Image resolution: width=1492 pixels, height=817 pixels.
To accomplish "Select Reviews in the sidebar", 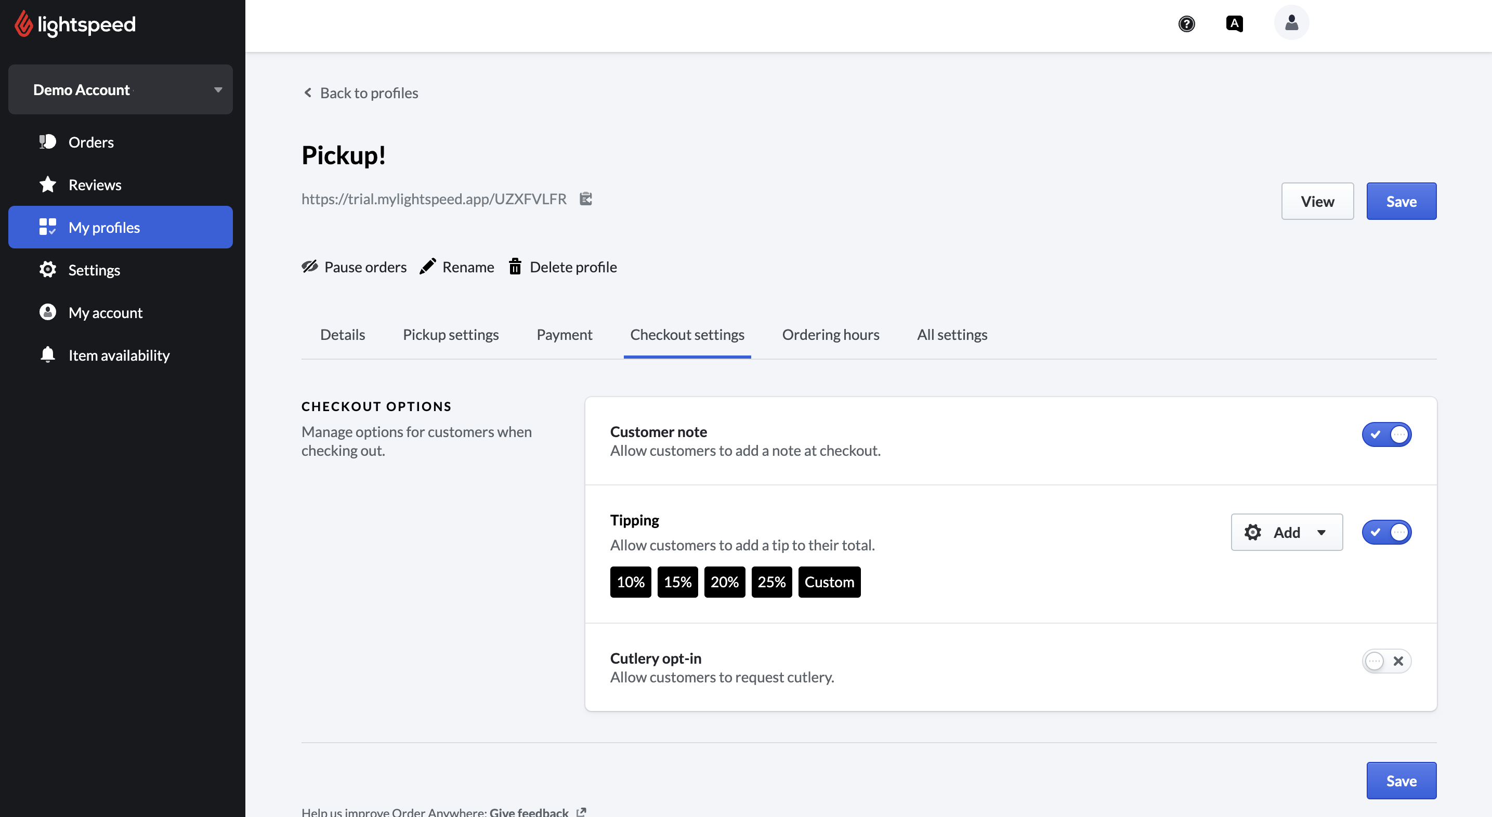I will tap(95, 184).
